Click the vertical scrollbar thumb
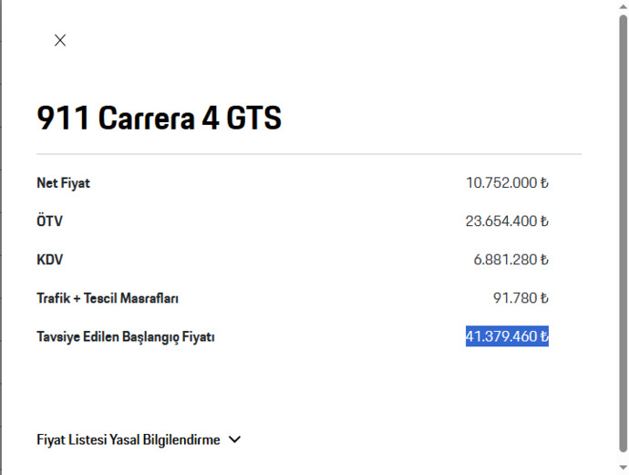This screenshot has height=475, width=629. pos(623,233)
